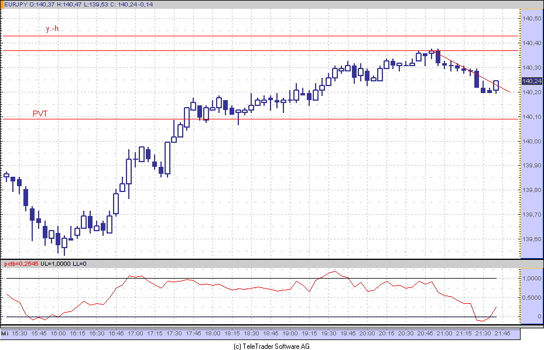This screenshot has width=544, height=350.
Task: Click the 140,20 price axis label
Action: tap(532, 92)
